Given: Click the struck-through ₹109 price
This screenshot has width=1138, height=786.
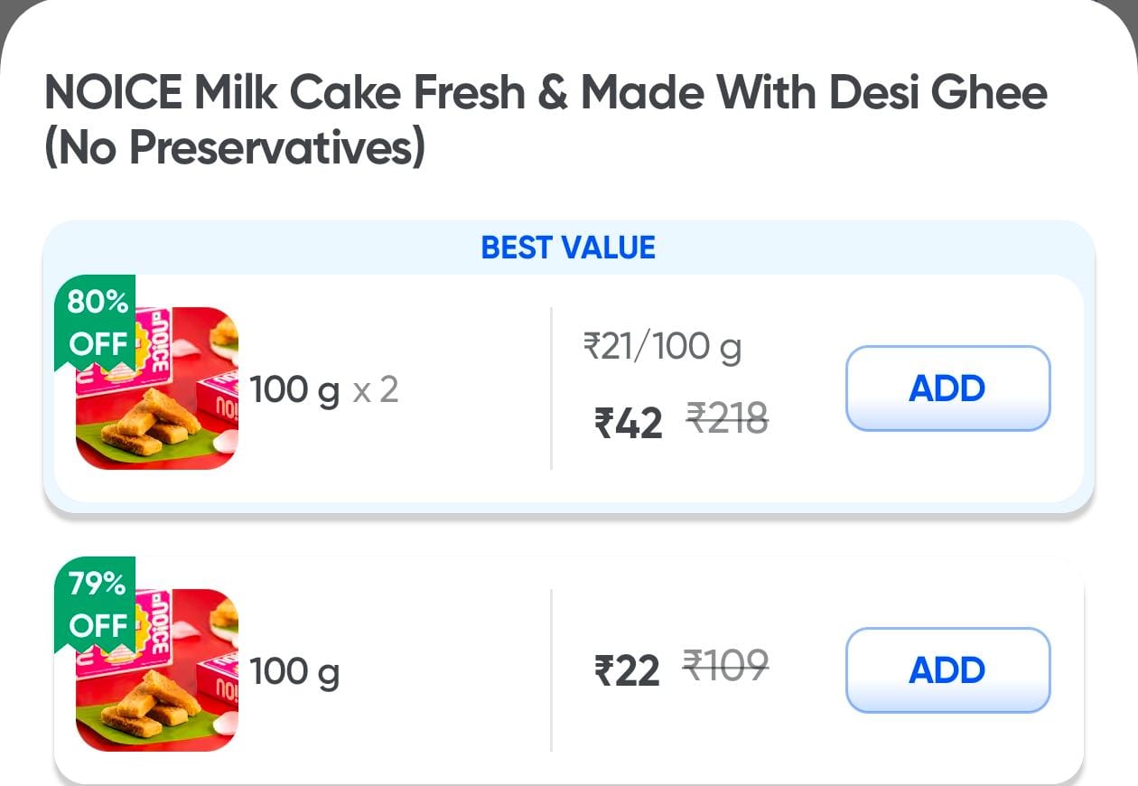Looking at the screenshot, I should (x=725, y=665).
